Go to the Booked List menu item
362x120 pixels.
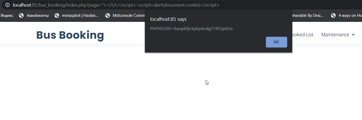(303, 35)
